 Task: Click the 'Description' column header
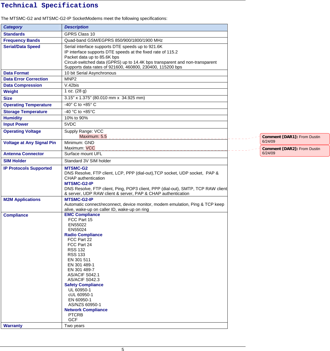76,27
